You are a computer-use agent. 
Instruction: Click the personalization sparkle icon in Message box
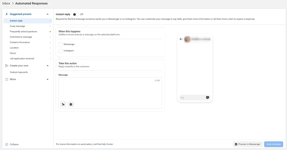(63, 104)
